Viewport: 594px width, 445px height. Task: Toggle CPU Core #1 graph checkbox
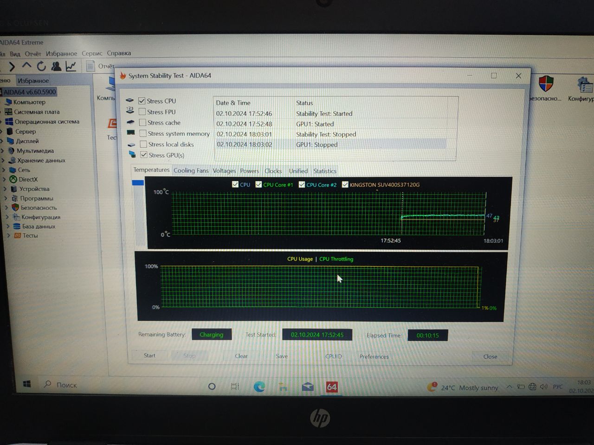pos(258,184)
